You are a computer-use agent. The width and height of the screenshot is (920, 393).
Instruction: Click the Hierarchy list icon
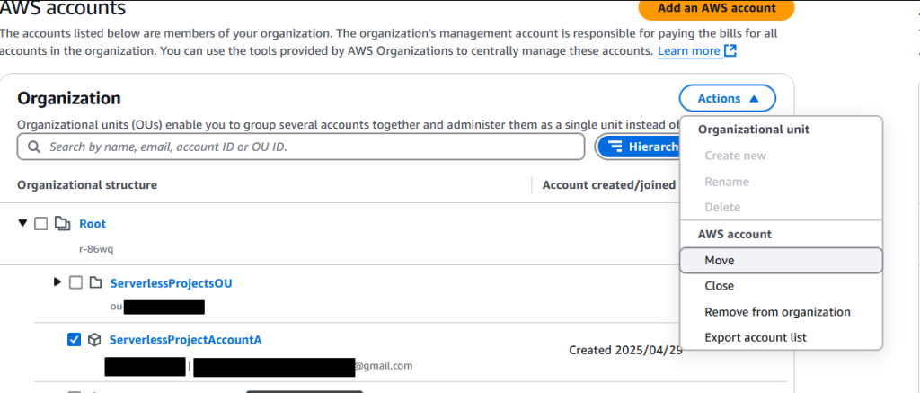(x=615, y=147)
